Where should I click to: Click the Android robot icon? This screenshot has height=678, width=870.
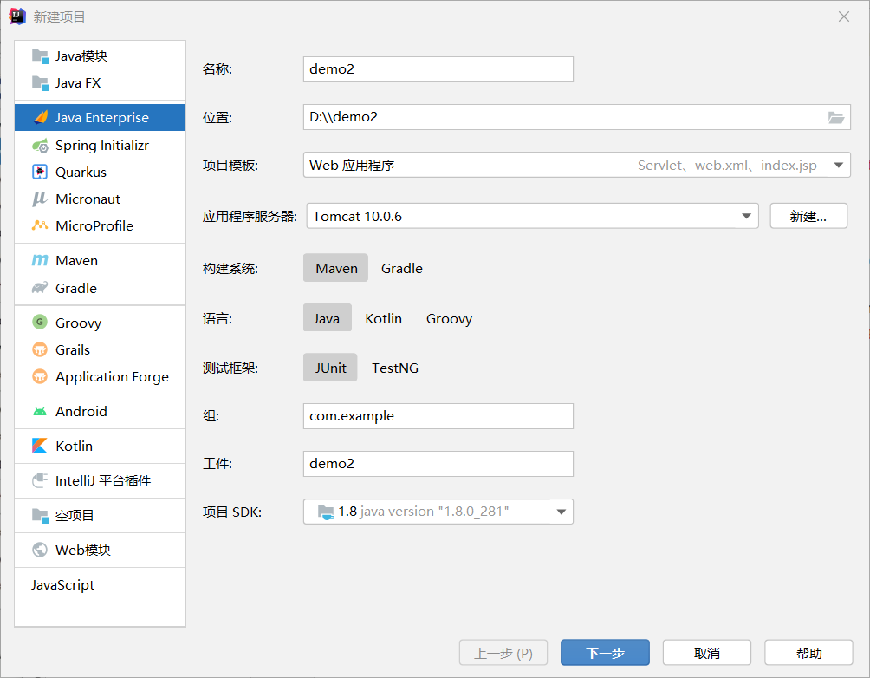point(39,412)
